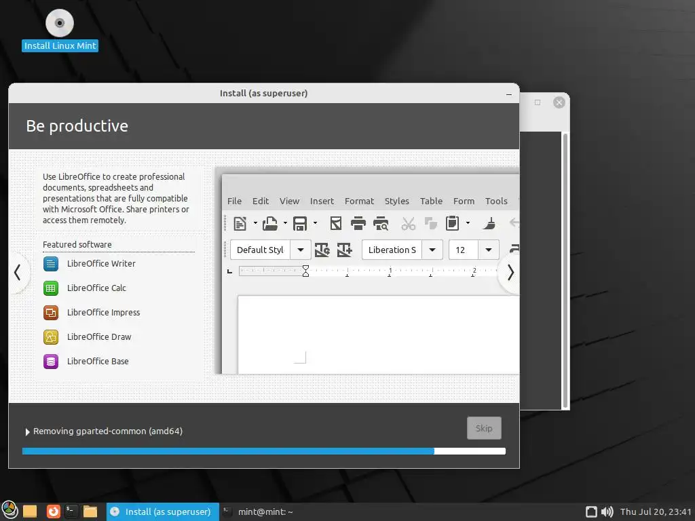Image resolution: width=695 pixels, height=521 pixels.
Task: Click the Export as PDF icon
Action: coord(336,224)
